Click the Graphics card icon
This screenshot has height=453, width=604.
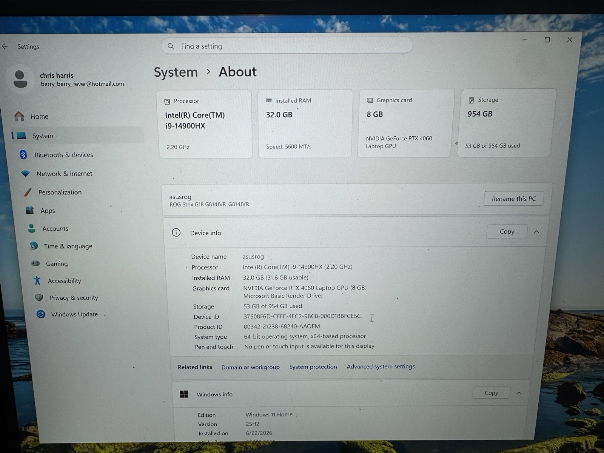click(x=370, y=100)
